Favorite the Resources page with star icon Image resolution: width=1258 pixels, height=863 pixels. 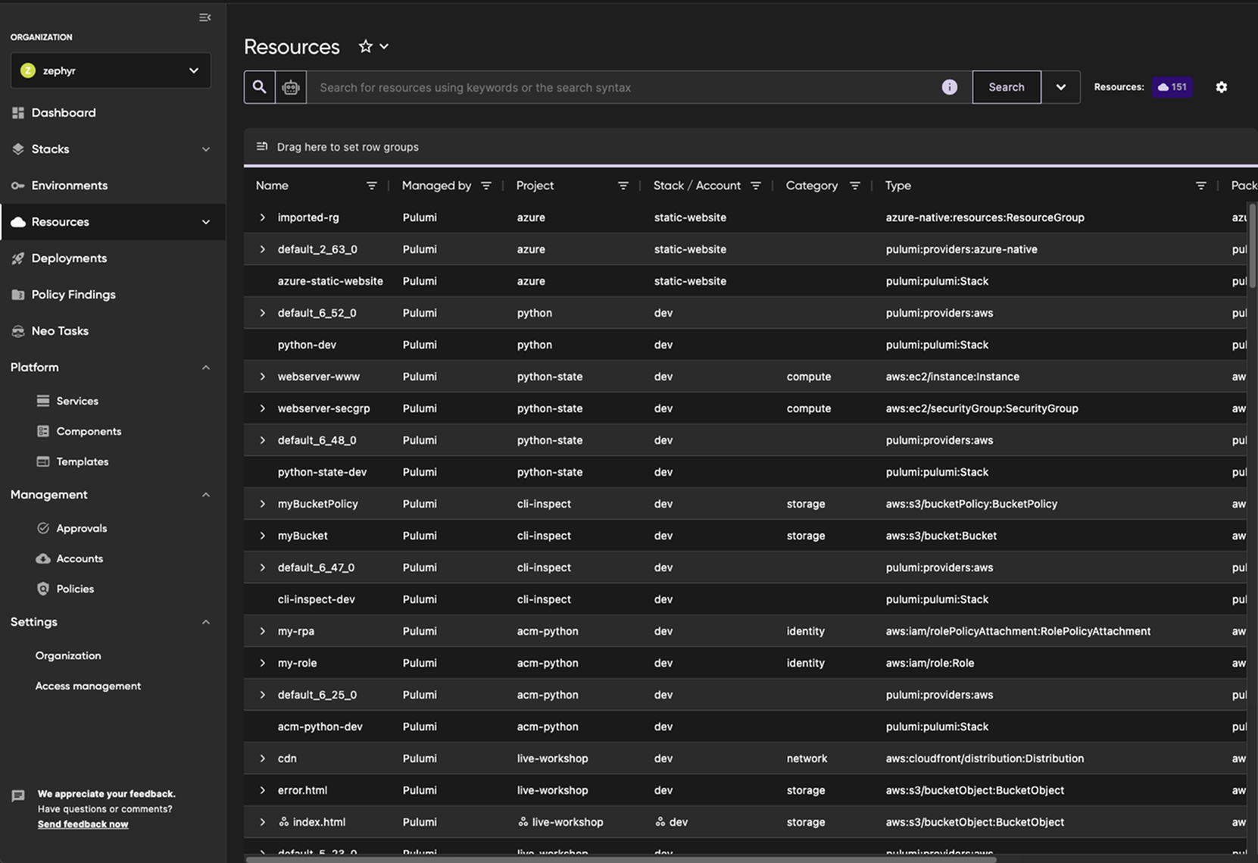click(365, 46)
